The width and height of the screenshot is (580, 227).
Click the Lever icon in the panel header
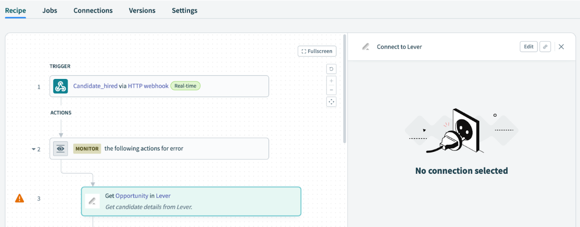coord(366,47)
